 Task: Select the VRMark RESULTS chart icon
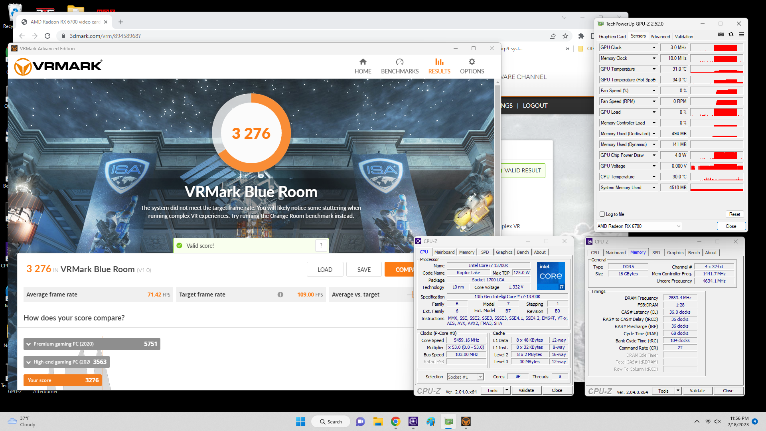(439, 61)
